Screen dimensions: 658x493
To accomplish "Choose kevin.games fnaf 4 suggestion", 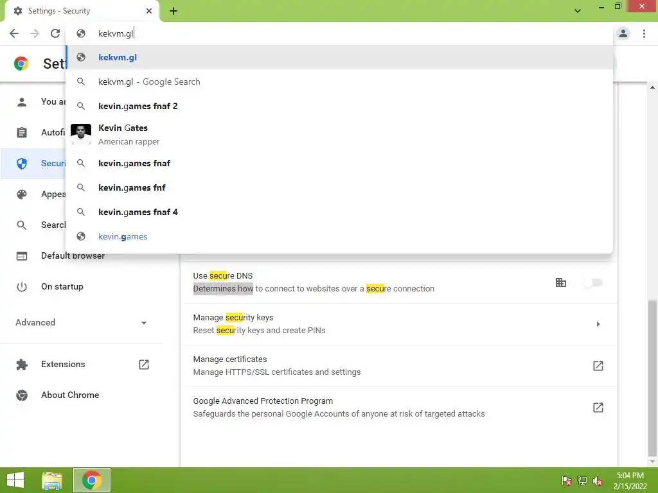I will [339, 212].
